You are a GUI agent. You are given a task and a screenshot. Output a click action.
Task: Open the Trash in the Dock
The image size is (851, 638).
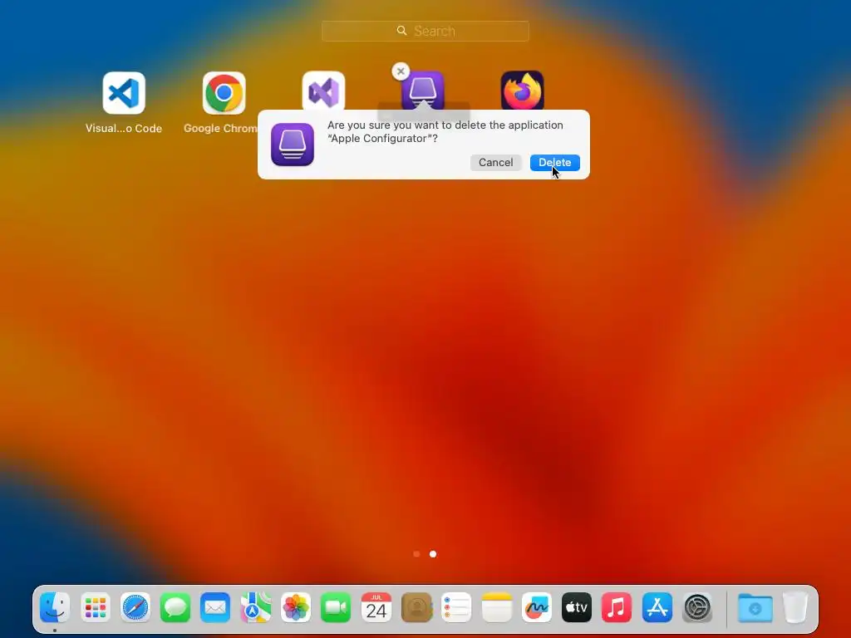(x=795, y=607)
